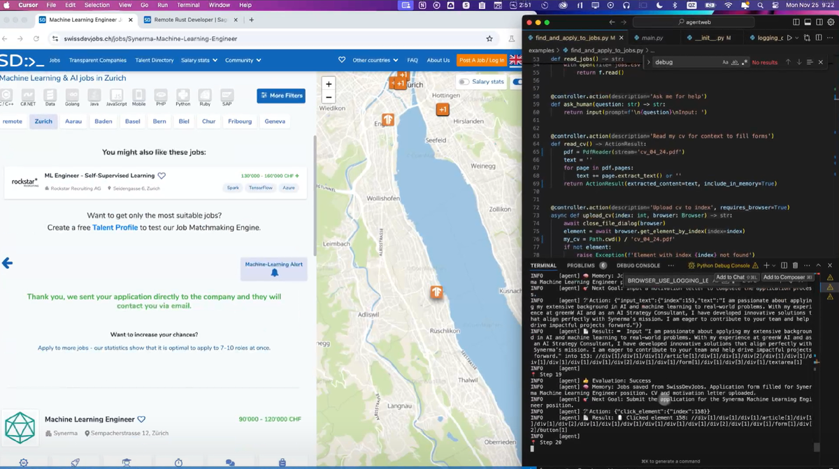Select the Geneva city filter
This screenshot has width=839, height=469.
(x=275, y=121)
